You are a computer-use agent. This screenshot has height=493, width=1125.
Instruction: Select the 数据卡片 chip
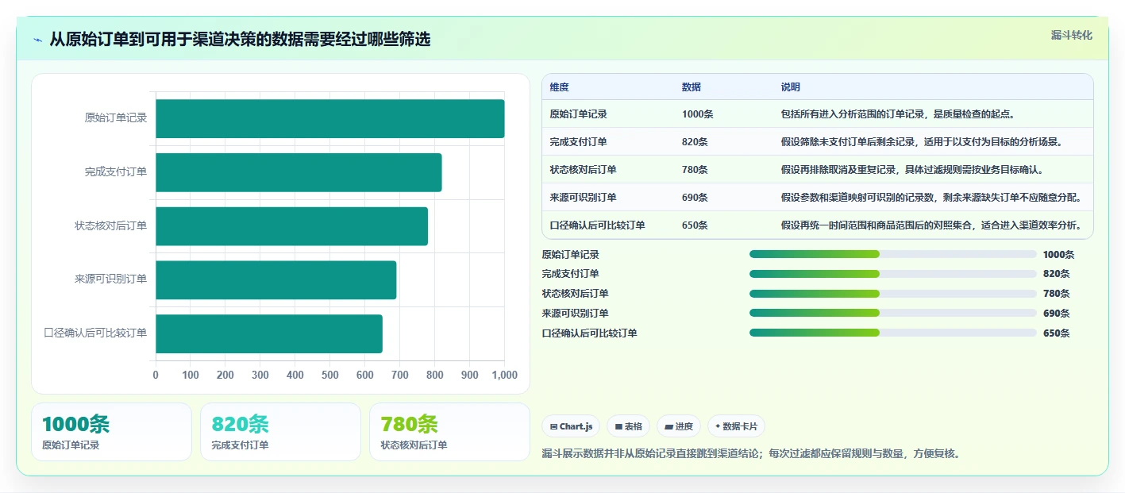click(x=736, y=426)
